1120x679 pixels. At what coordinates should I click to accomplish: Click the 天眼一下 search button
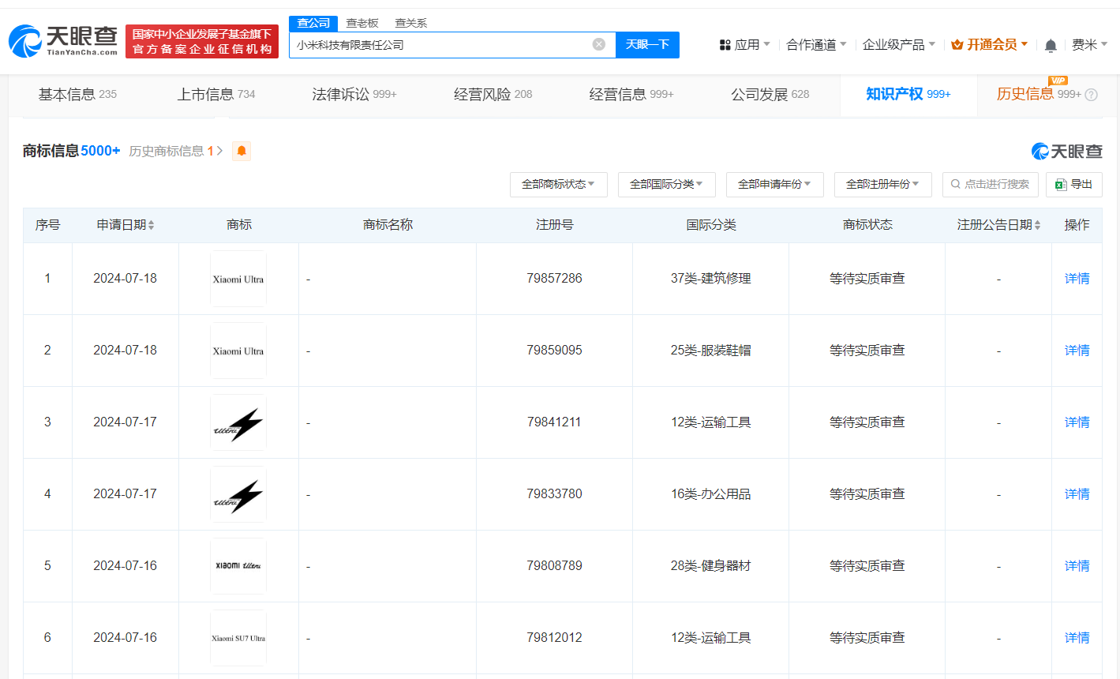pyautogui.click(x=647, y=45)
